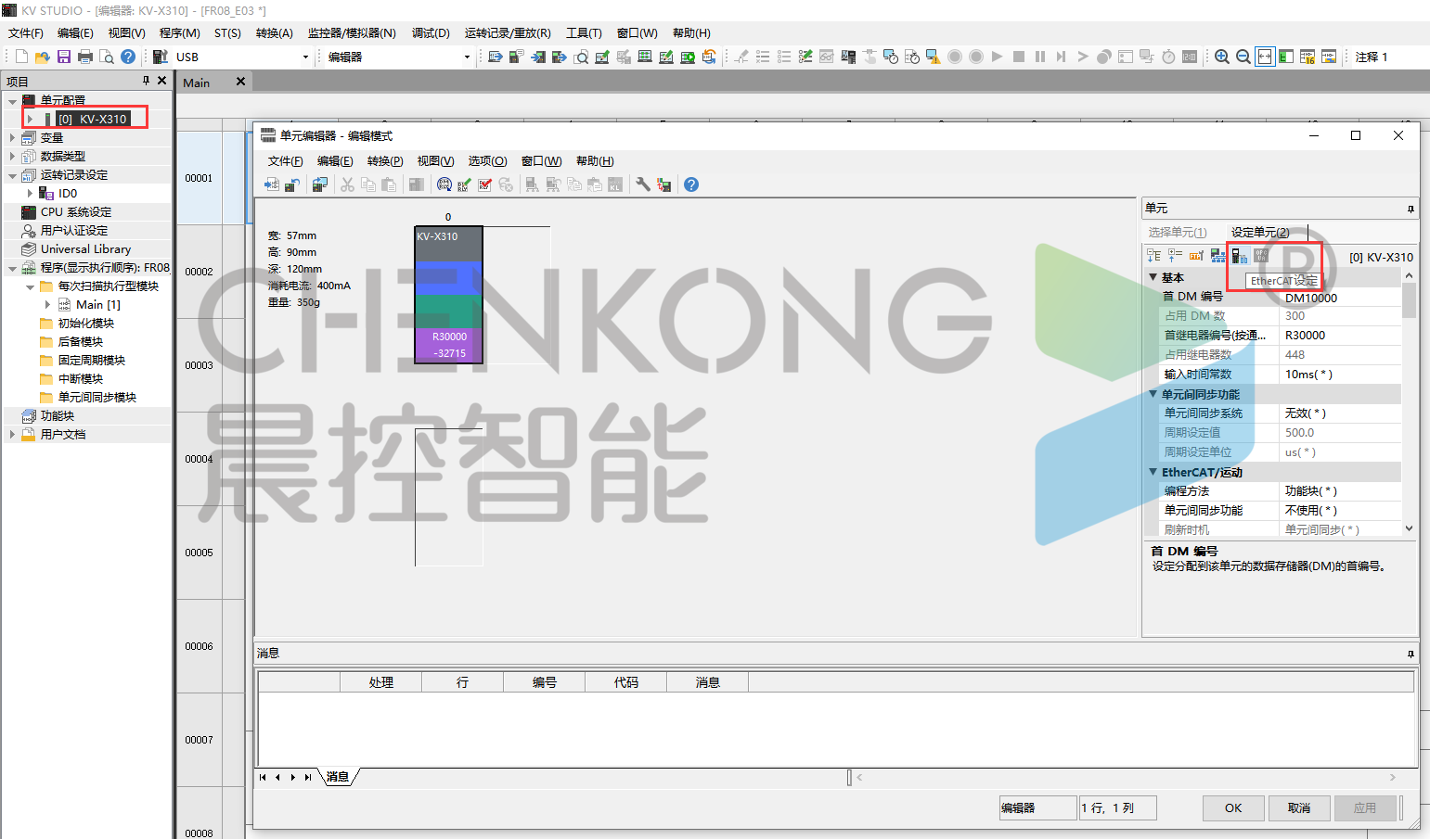Click the ladder 16 display icon

coord(1308,57)
